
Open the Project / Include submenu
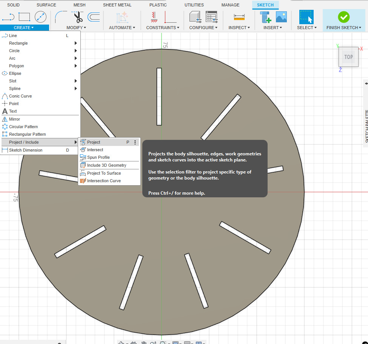[40, 142]
